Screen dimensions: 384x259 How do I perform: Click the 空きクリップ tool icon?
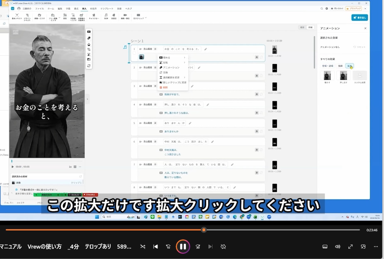[138, 15]
